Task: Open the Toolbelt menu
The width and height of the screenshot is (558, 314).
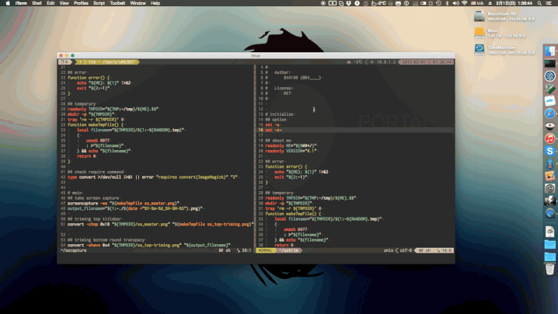Action: click(x=119, y=3)
